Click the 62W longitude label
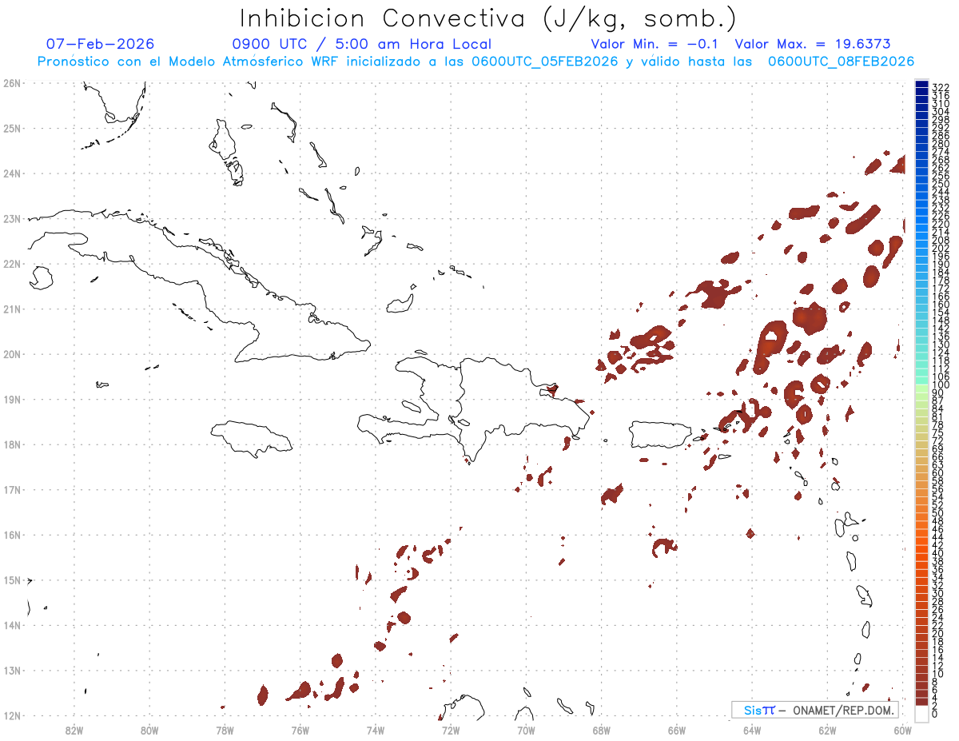Screen dimensions: 959x741 click(x=827, y=730)
